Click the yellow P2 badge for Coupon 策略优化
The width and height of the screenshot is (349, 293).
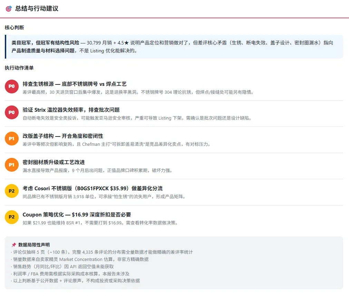pos(12,217)
